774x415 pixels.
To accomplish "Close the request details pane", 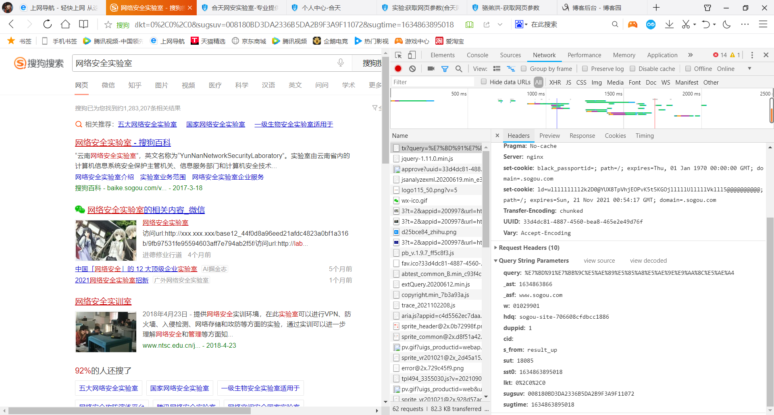I will pos(497,135).
